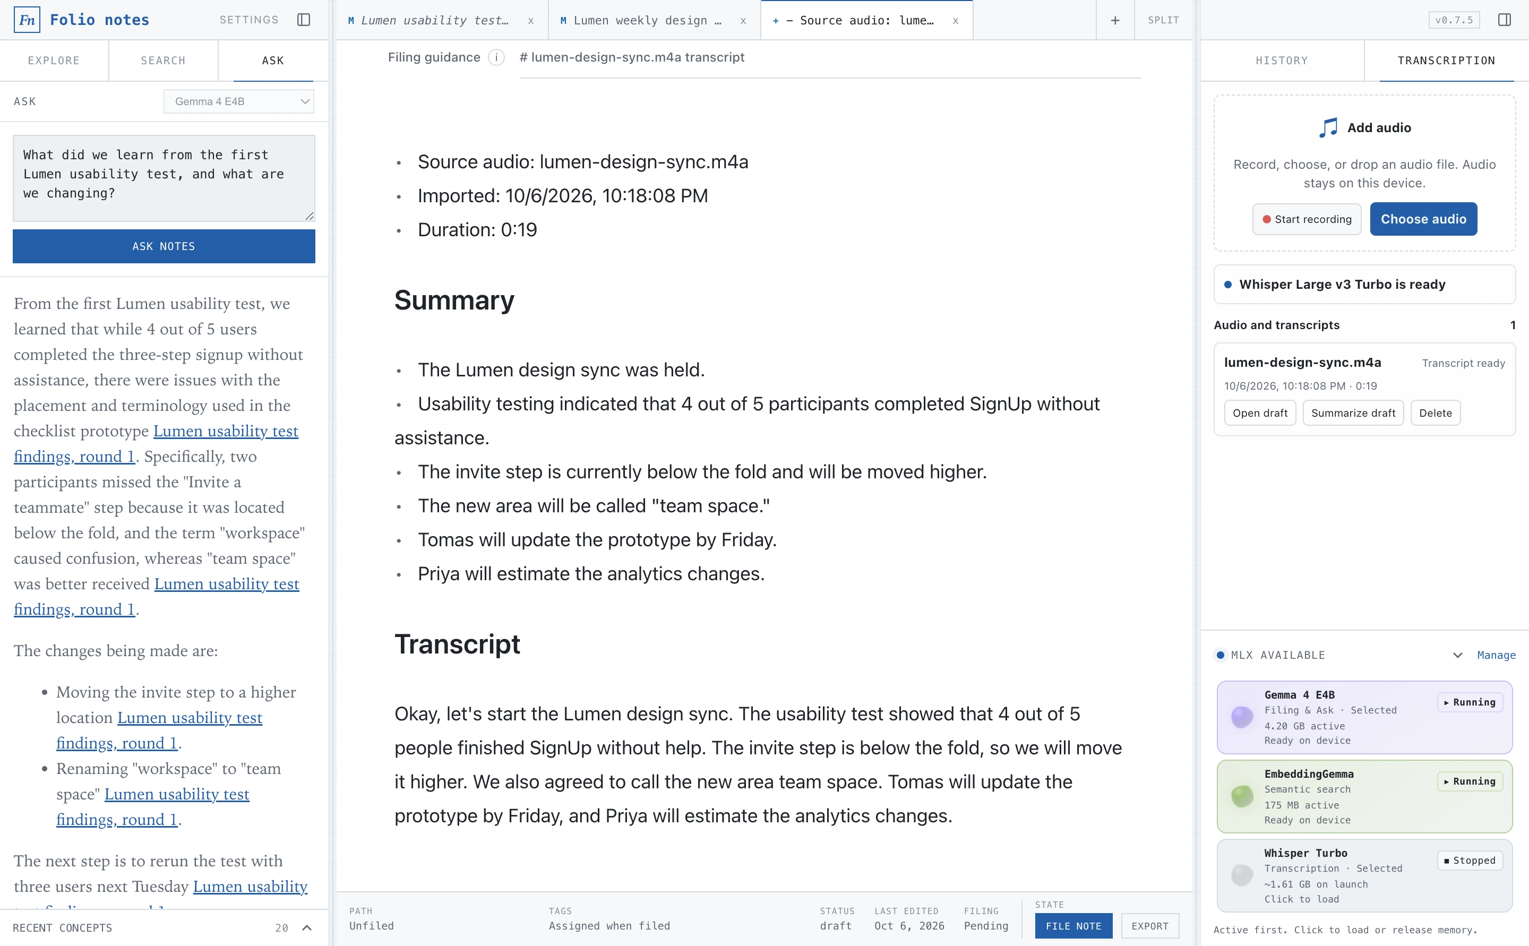
Task: Select the Transcription tab
Action: point(1446,61)
